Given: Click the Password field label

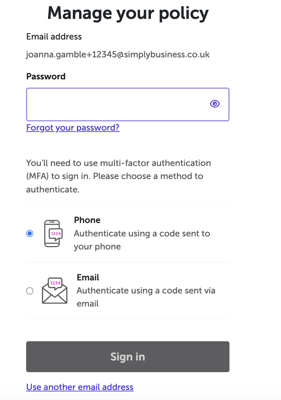Looking at the screenshot, I should point(46,76).
